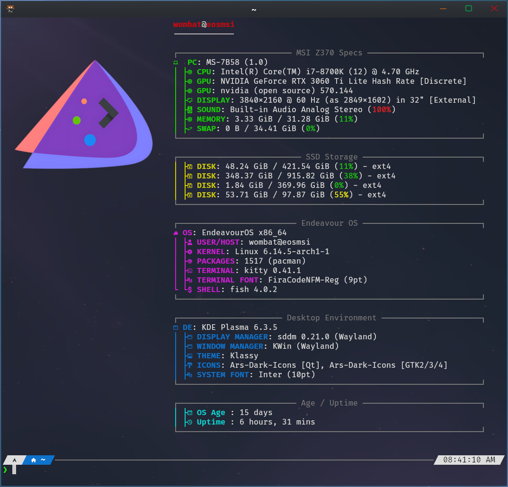
Task: Click the gear icon beside KERNEL
Action: (x=189, y=252)
